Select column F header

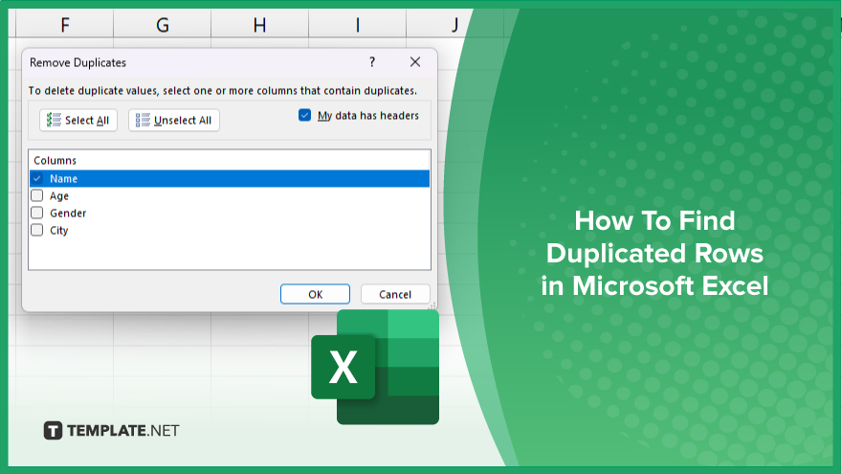65,25
